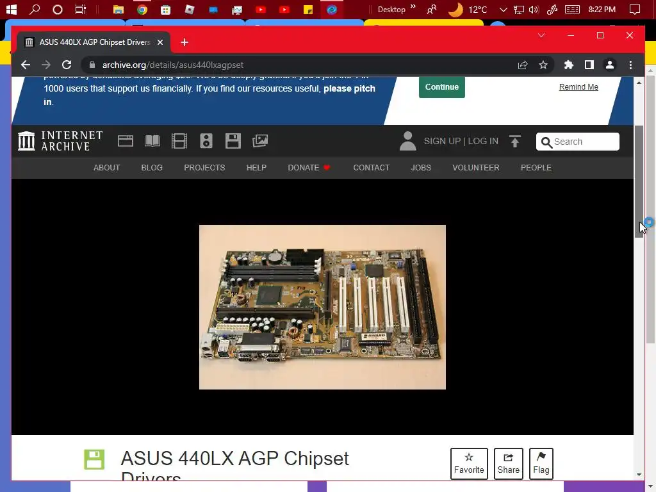Open the Web (Wayback) media icon
This screenshot has width=656, height=492.
[125, 141]
